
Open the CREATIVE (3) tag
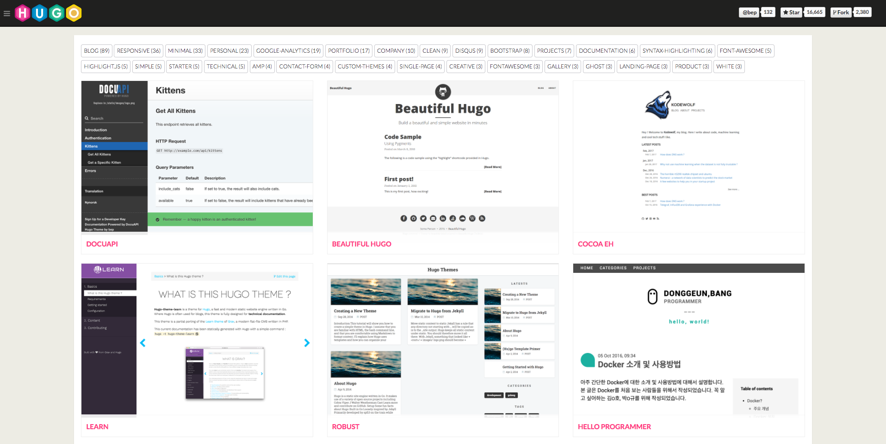pos(466,67)
